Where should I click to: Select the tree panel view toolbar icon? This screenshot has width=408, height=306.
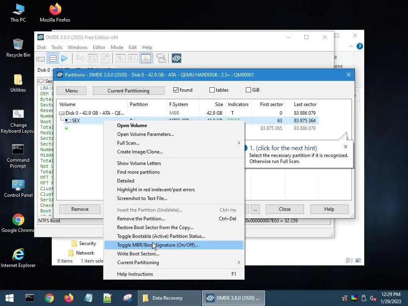(x=120, y=59)
